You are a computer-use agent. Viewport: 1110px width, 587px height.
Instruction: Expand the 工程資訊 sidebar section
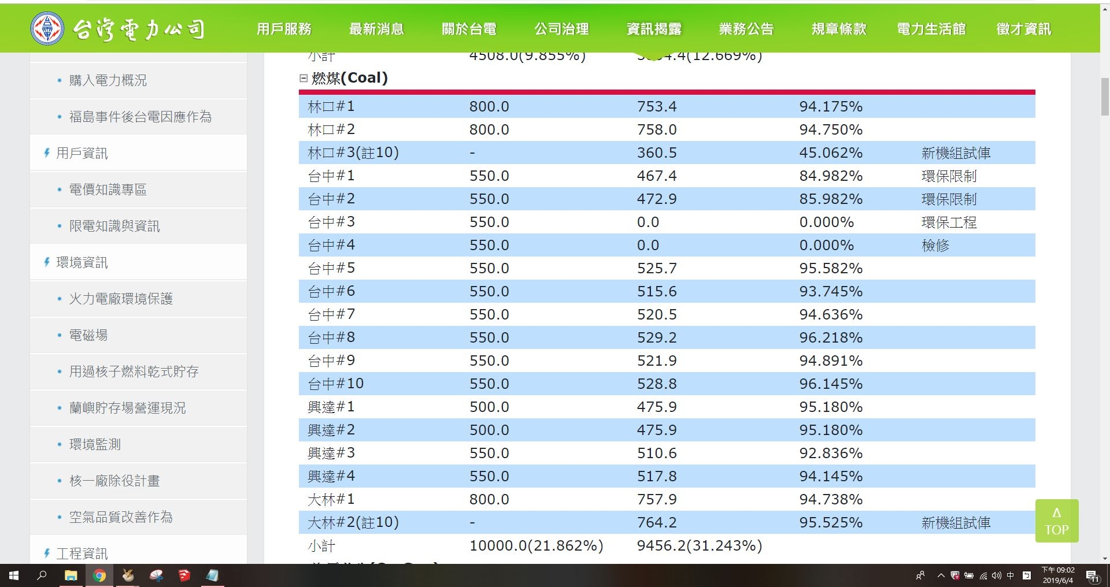(82, 553)
